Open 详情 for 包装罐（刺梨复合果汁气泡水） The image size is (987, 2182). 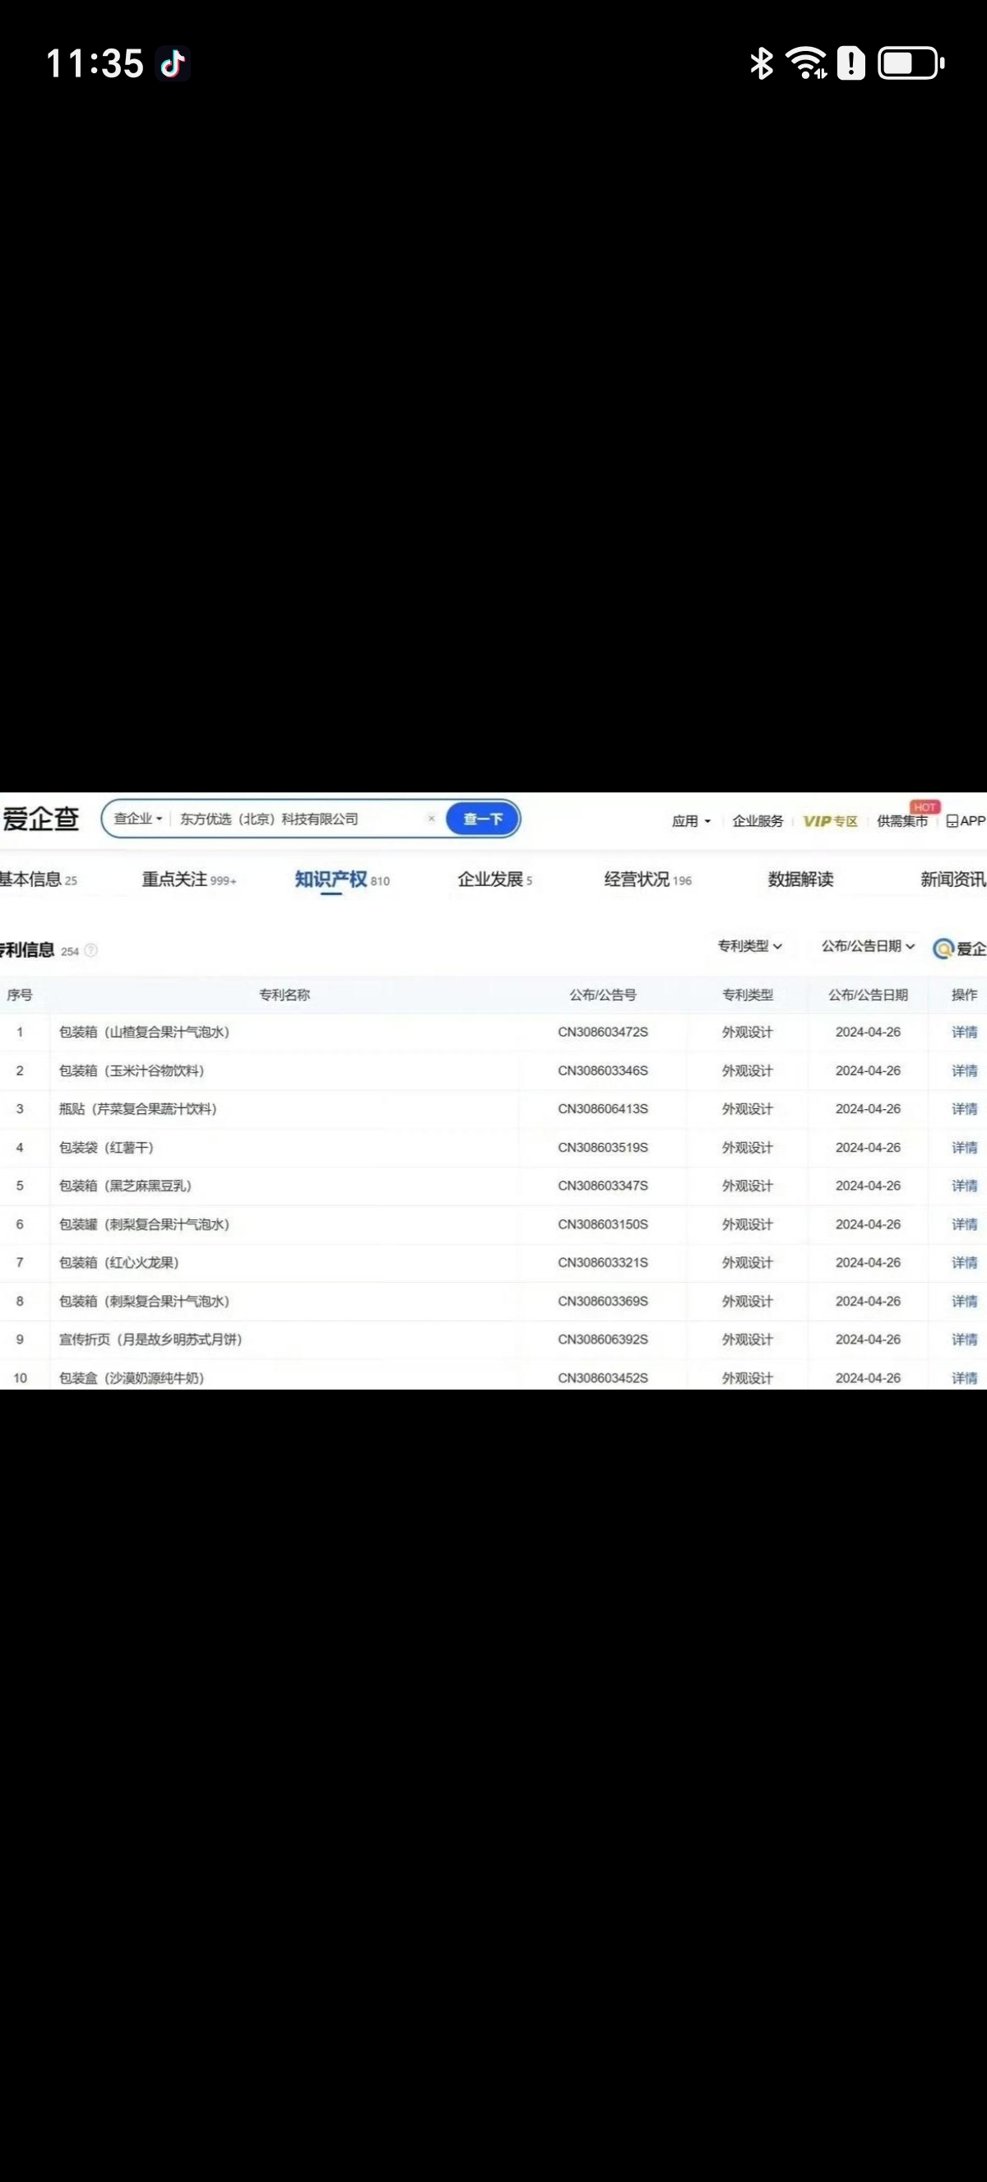click(x=964, y=1224)
